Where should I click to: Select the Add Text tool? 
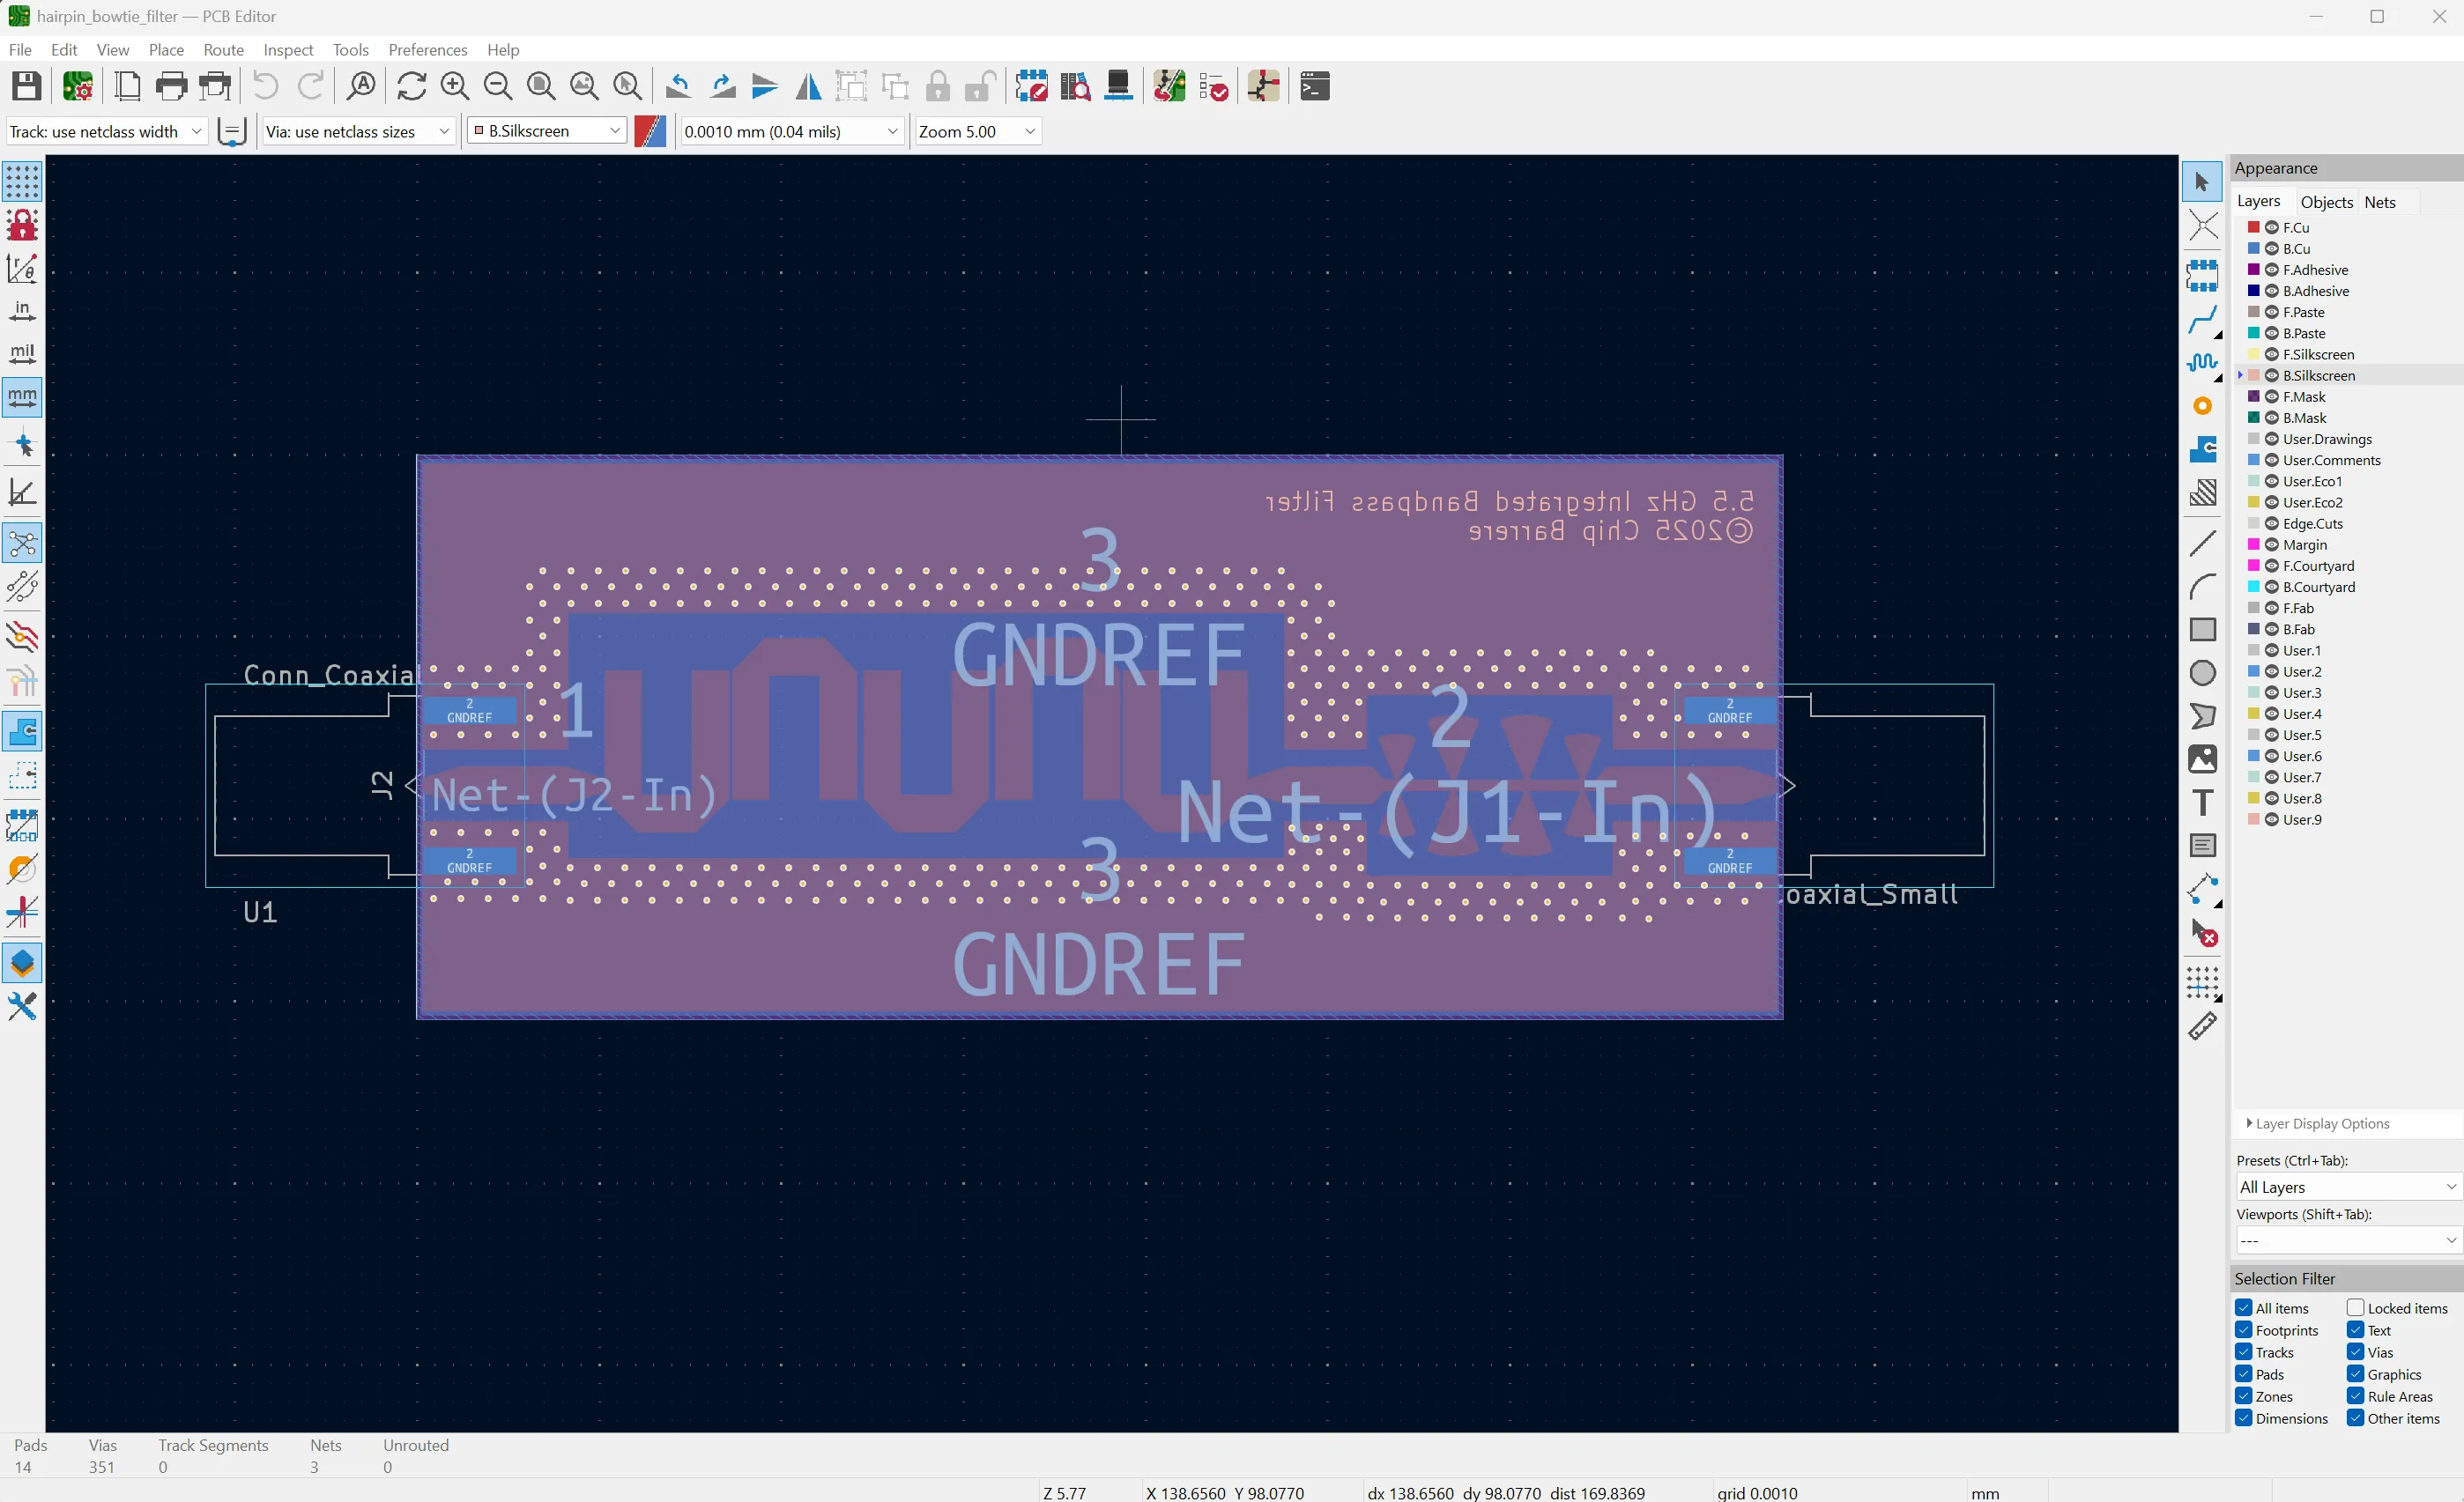click(x=2202, y=803)
